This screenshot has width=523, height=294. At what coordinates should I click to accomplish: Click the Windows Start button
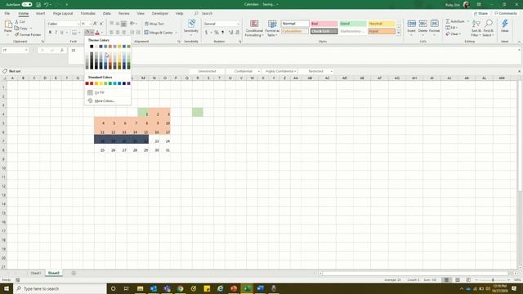point(7,288)
